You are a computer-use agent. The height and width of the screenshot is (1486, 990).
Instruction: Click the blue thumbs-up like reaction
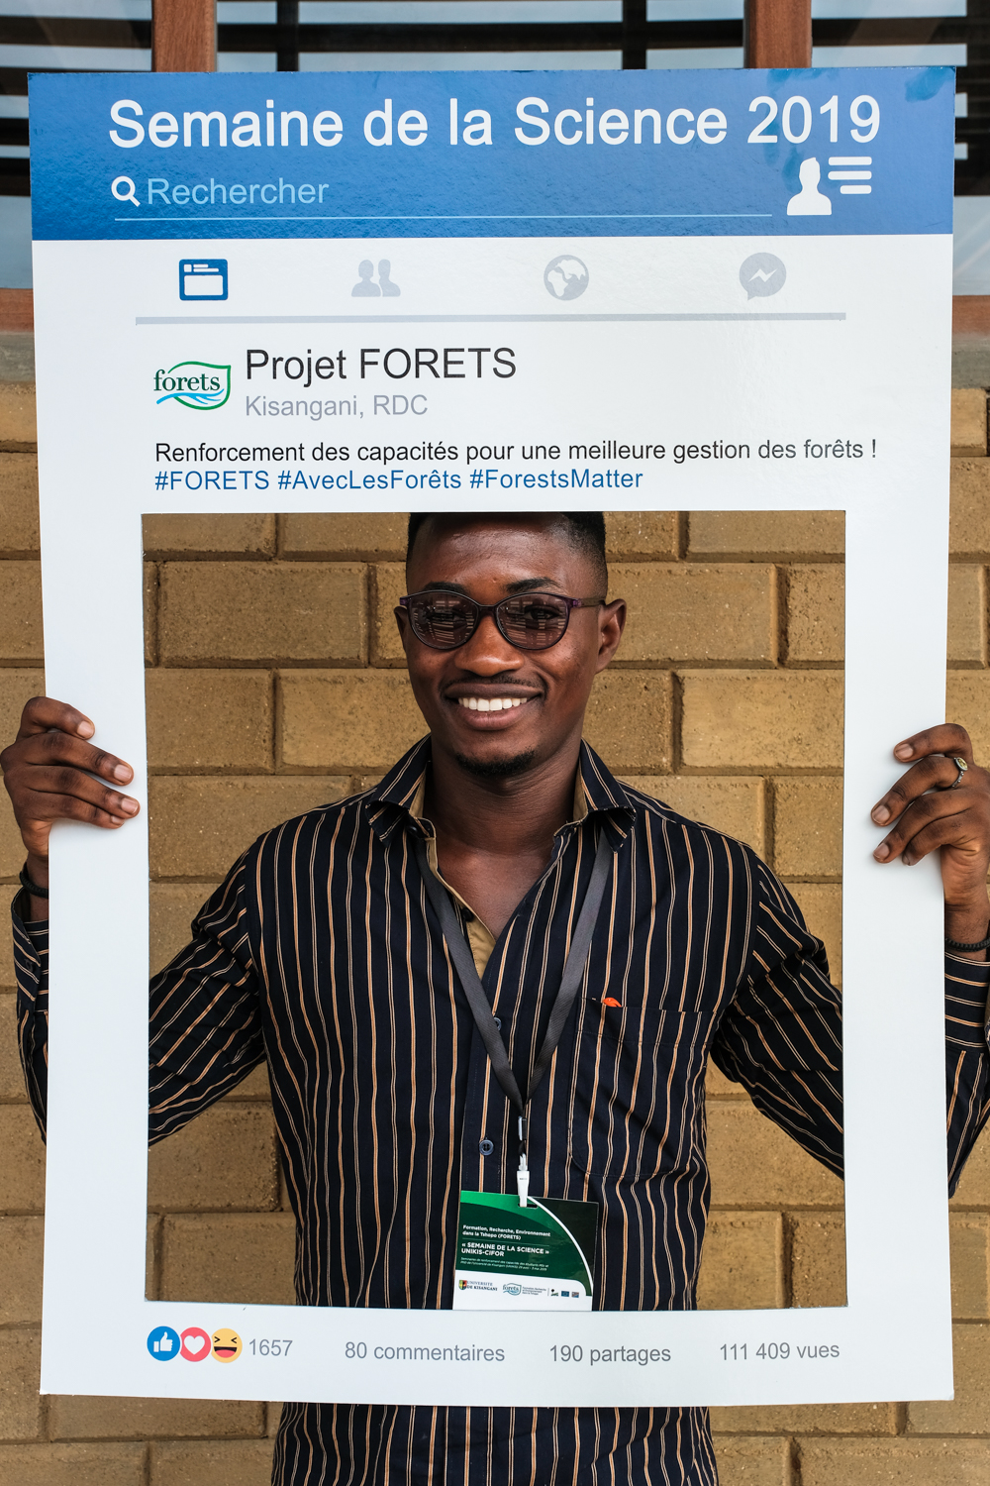(x=163, y=1343)
